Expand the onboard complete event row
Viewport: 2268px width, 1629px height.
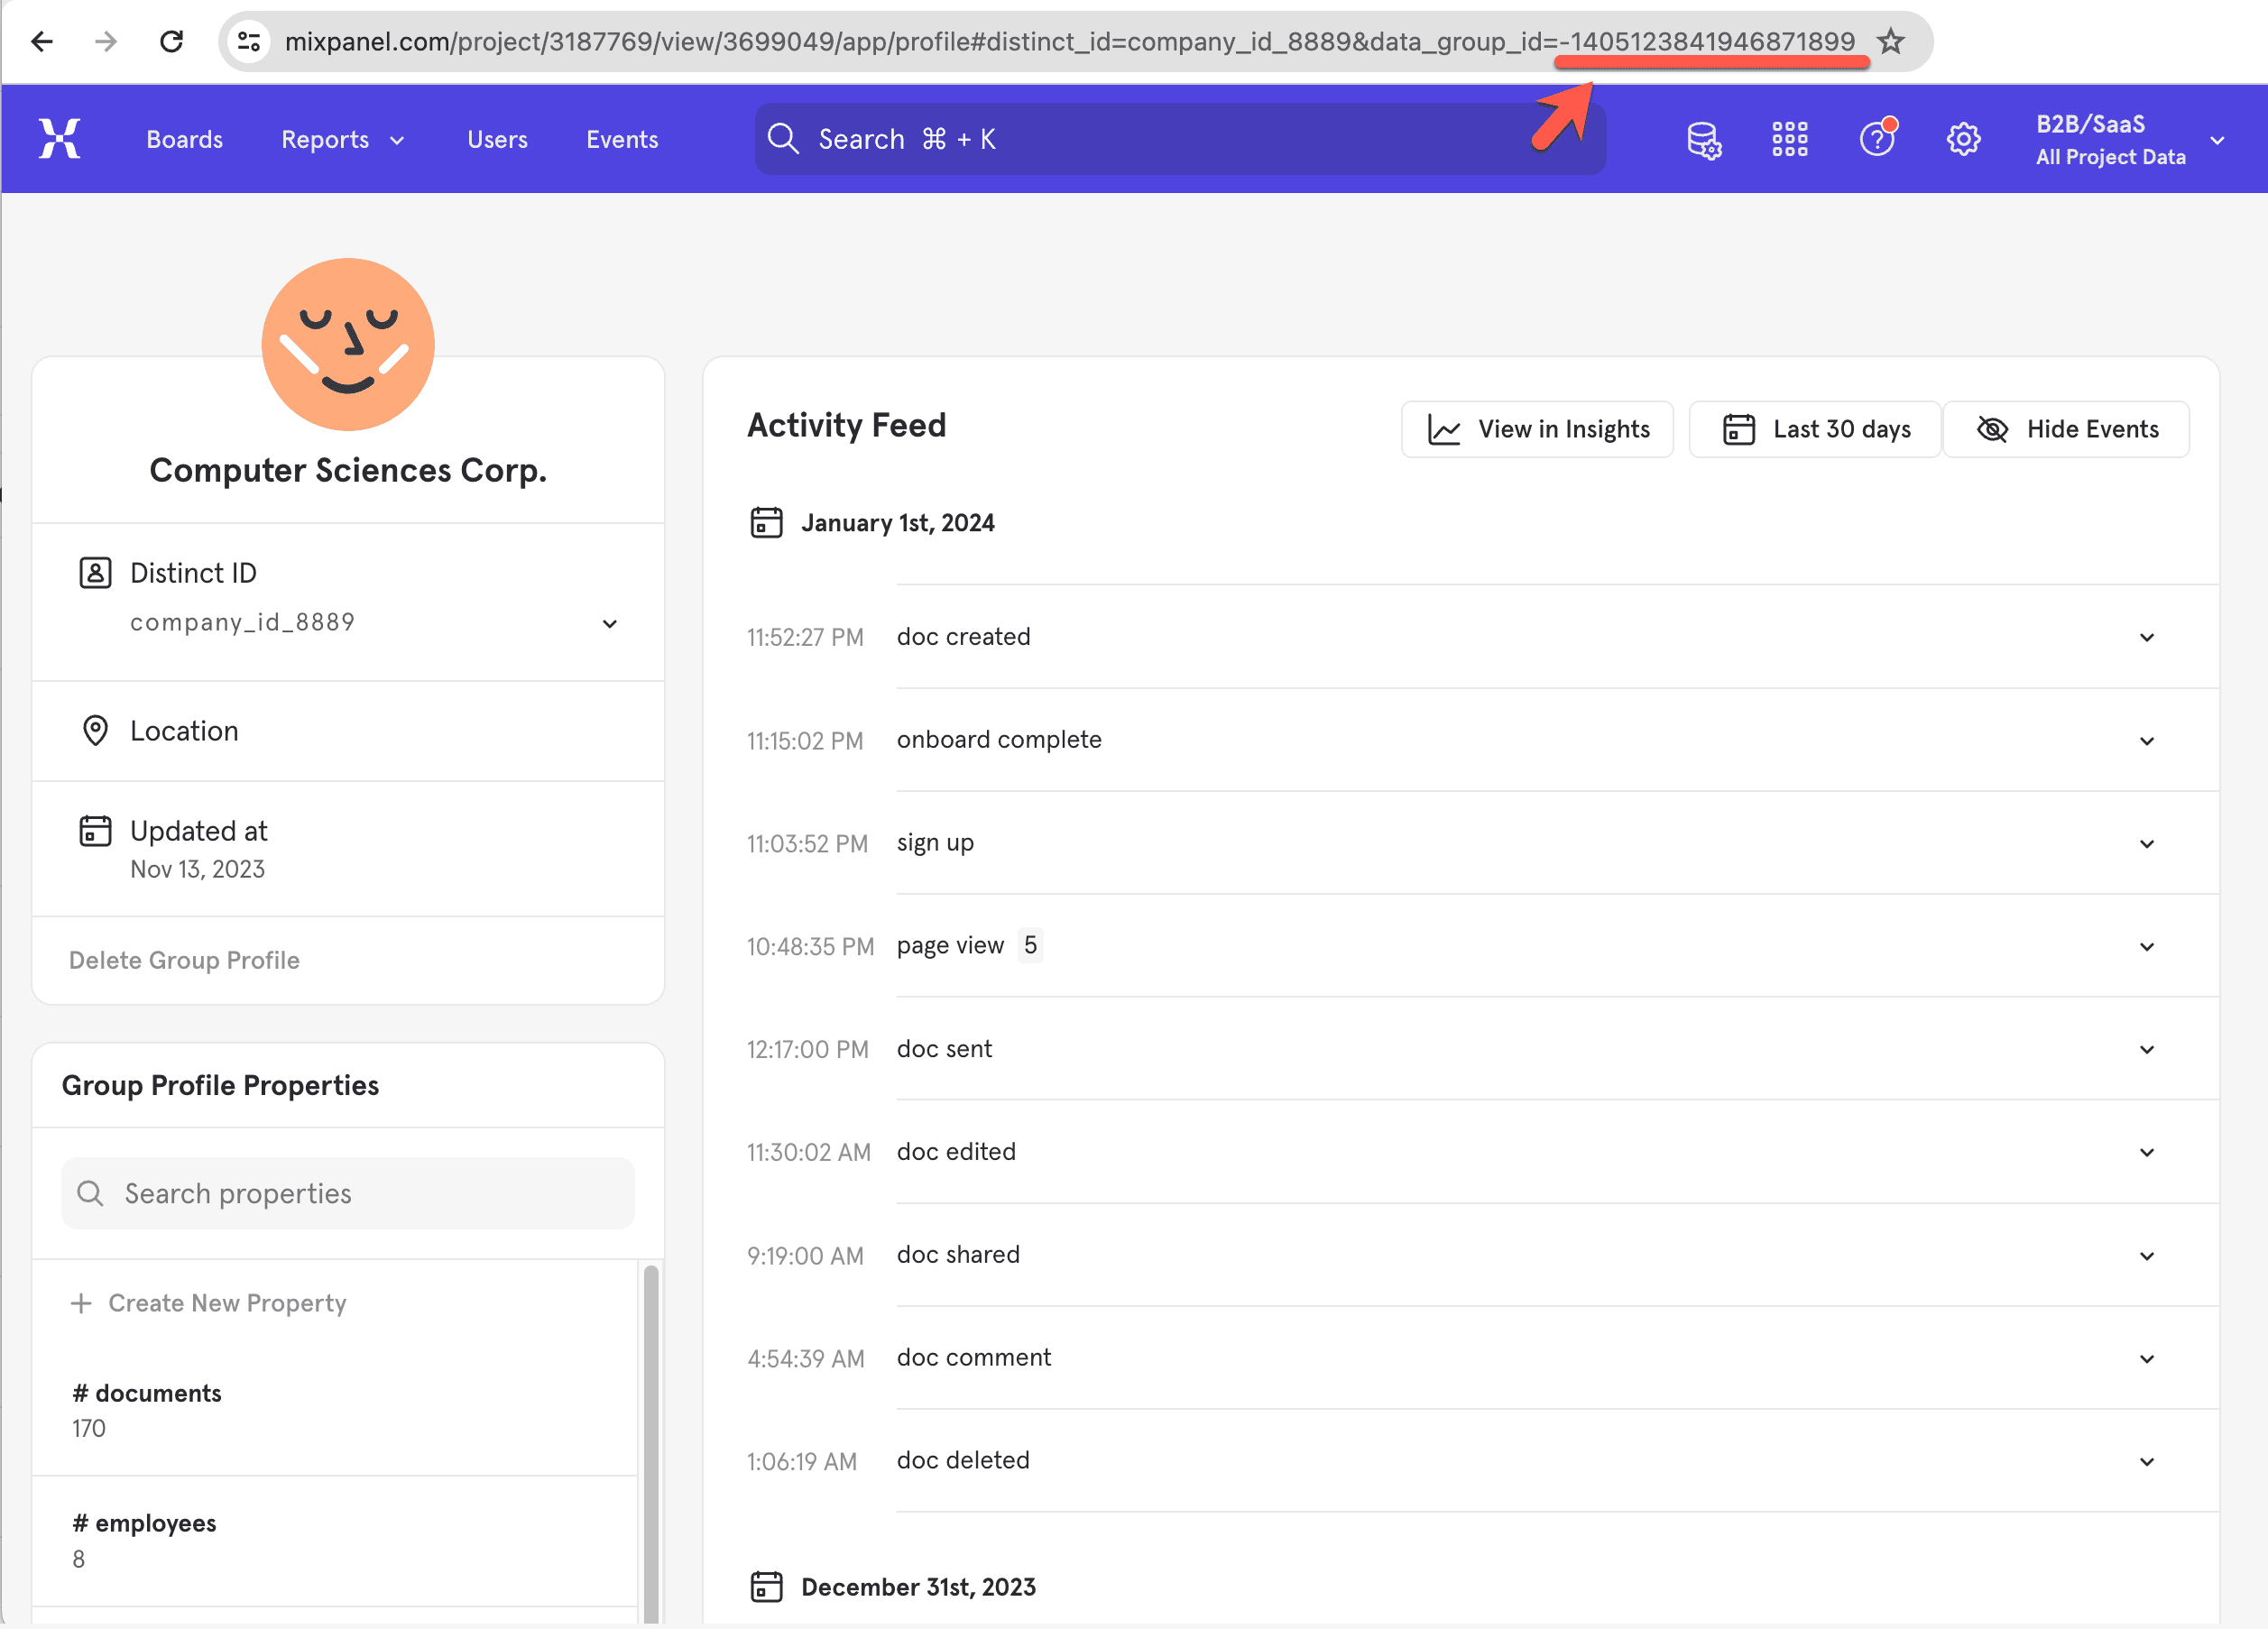[x=2146, y=741]
